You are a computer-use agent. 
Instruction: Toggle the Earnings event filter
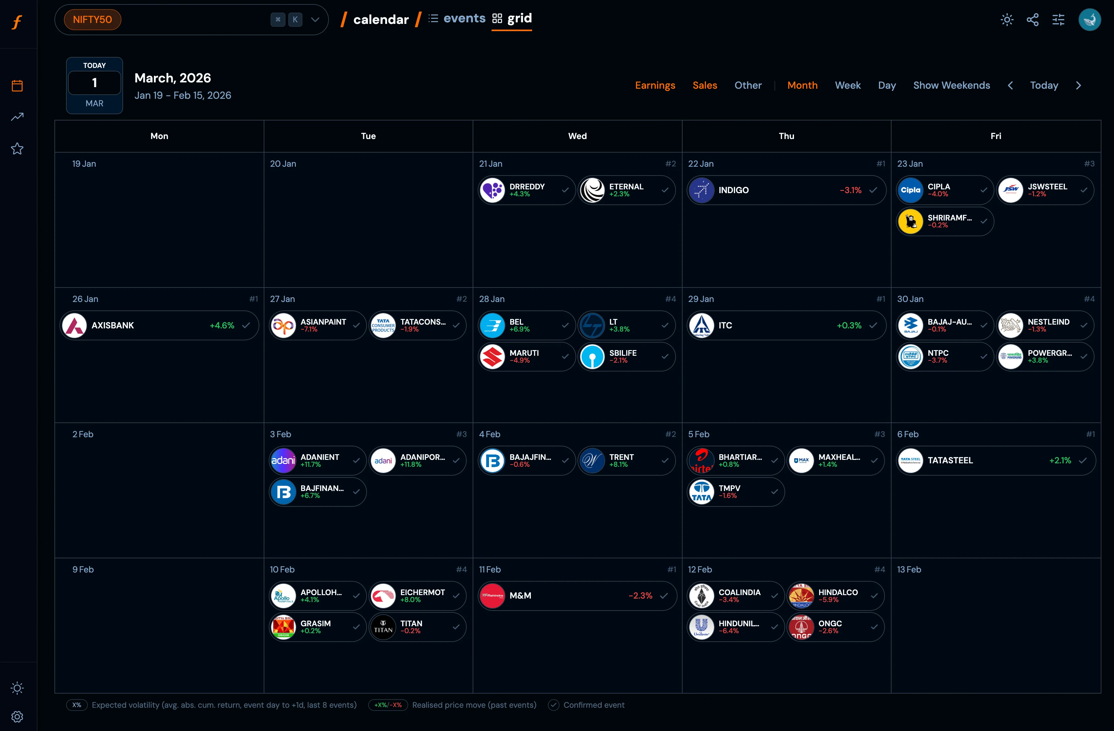[655, 85]
